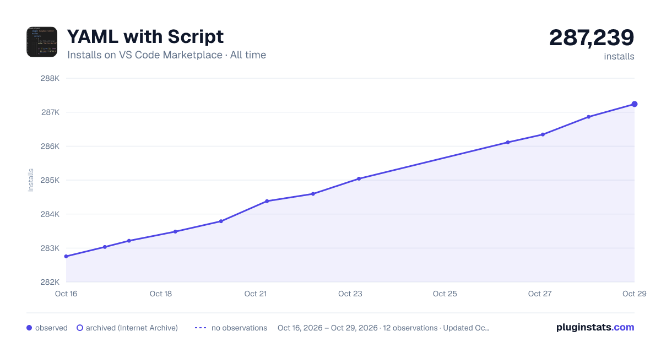Click the 'observed' legend label
This screenshot has height=347, width=661.
coord(51,328)
